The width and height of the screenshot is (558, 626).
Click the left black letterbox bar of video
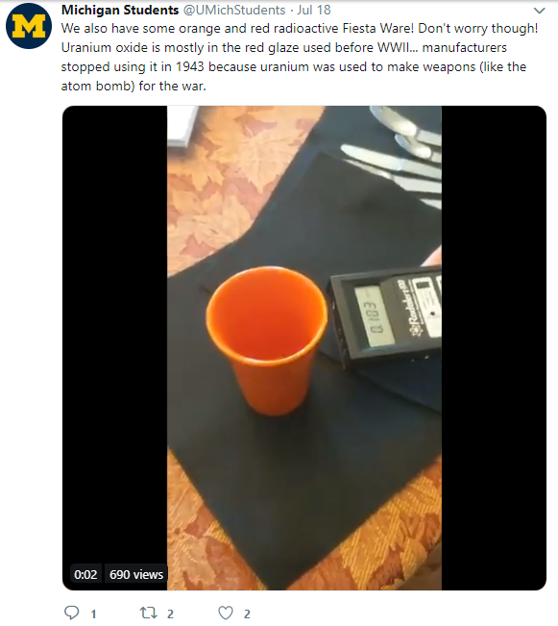(x=115, y=348)
